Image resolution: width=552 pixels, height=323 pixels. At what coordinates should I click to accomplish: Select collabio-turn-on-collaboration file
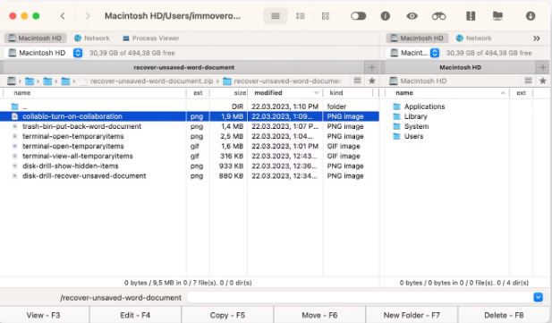point(190,116)
